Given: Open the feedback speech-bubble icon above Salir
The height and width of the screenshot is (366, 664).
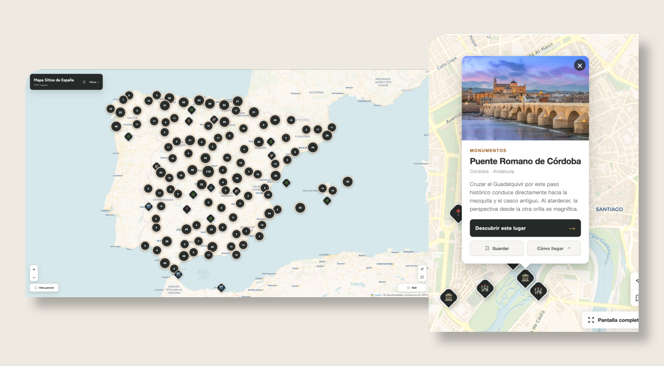Looking at the screenshot, I should click(422, 277).
